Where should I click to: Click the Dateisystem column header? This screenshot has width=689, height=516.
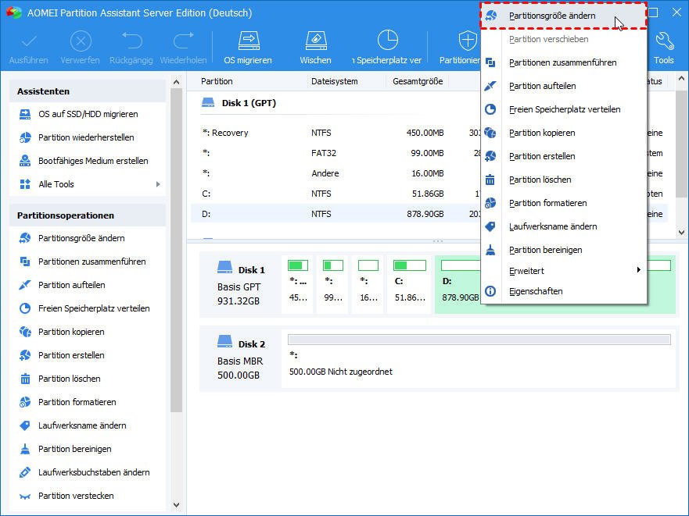coord(335,81)
